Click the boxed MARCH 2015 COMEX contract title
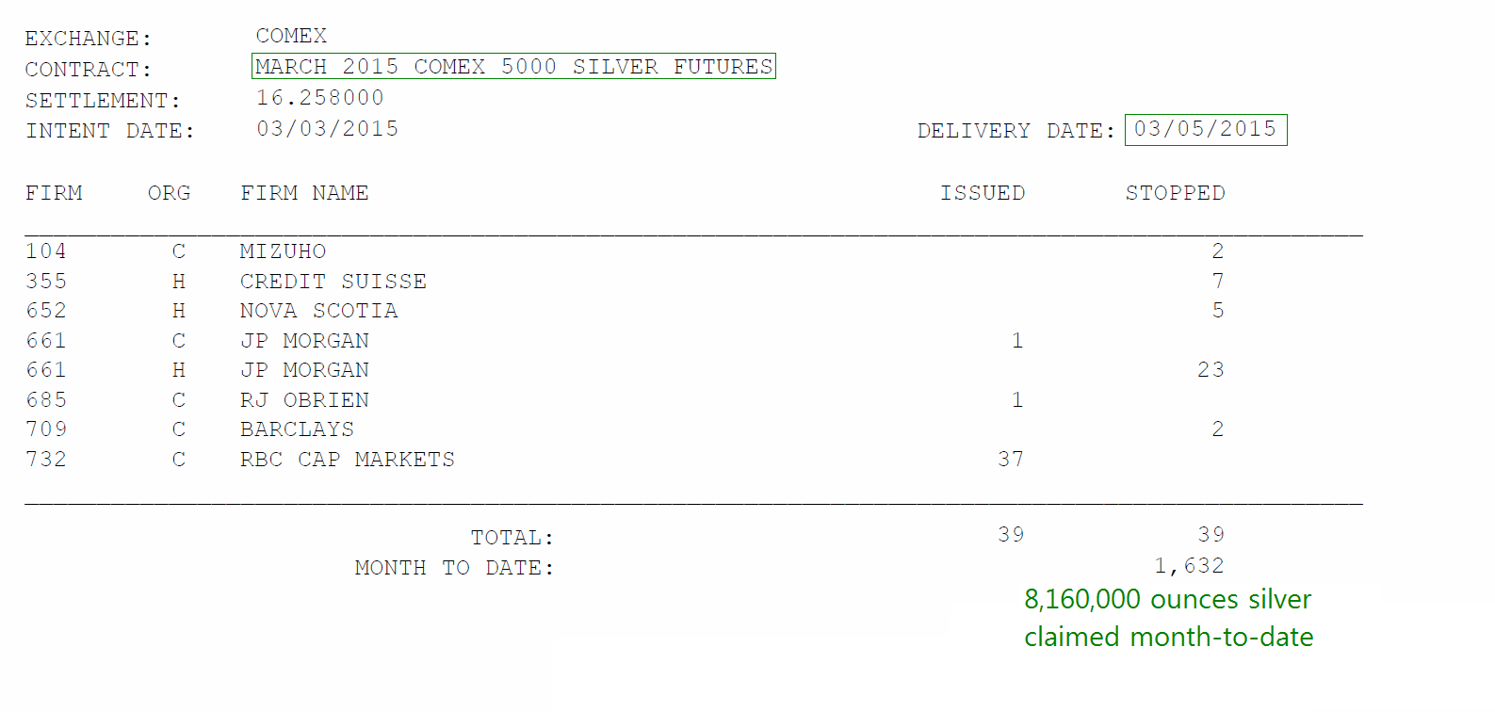1495x712 pixels. pos(513,66)
